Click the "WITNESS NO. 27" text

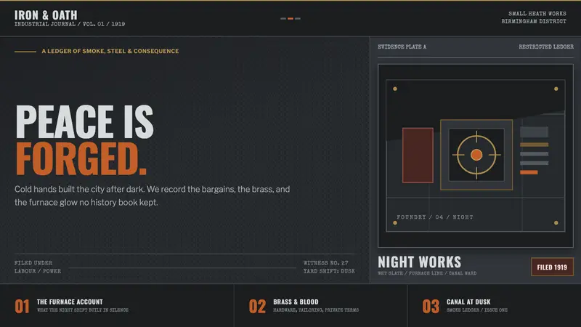[325, 263]
